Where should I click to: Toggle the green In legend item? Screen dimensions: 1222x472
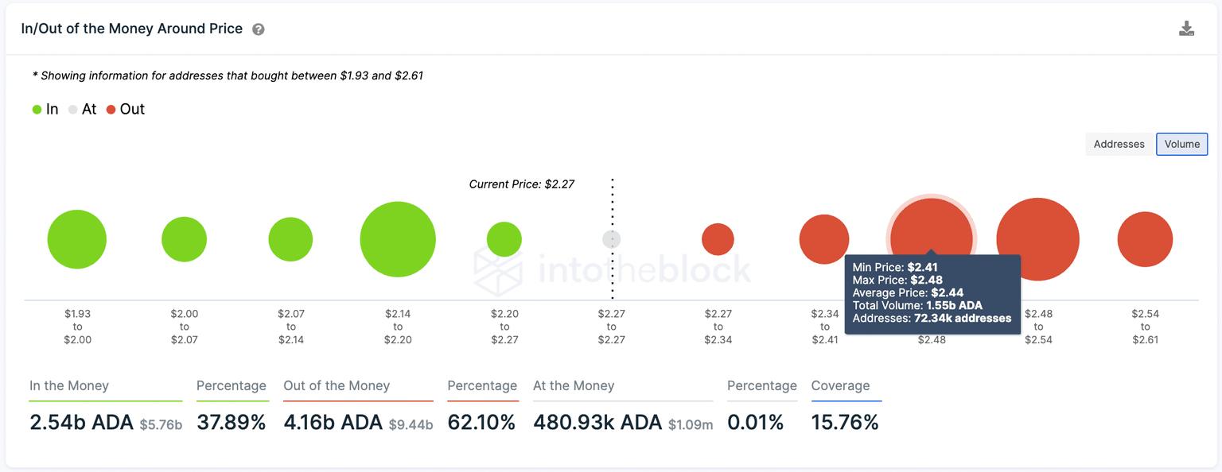pyautogui.click(x=45, y=110)
